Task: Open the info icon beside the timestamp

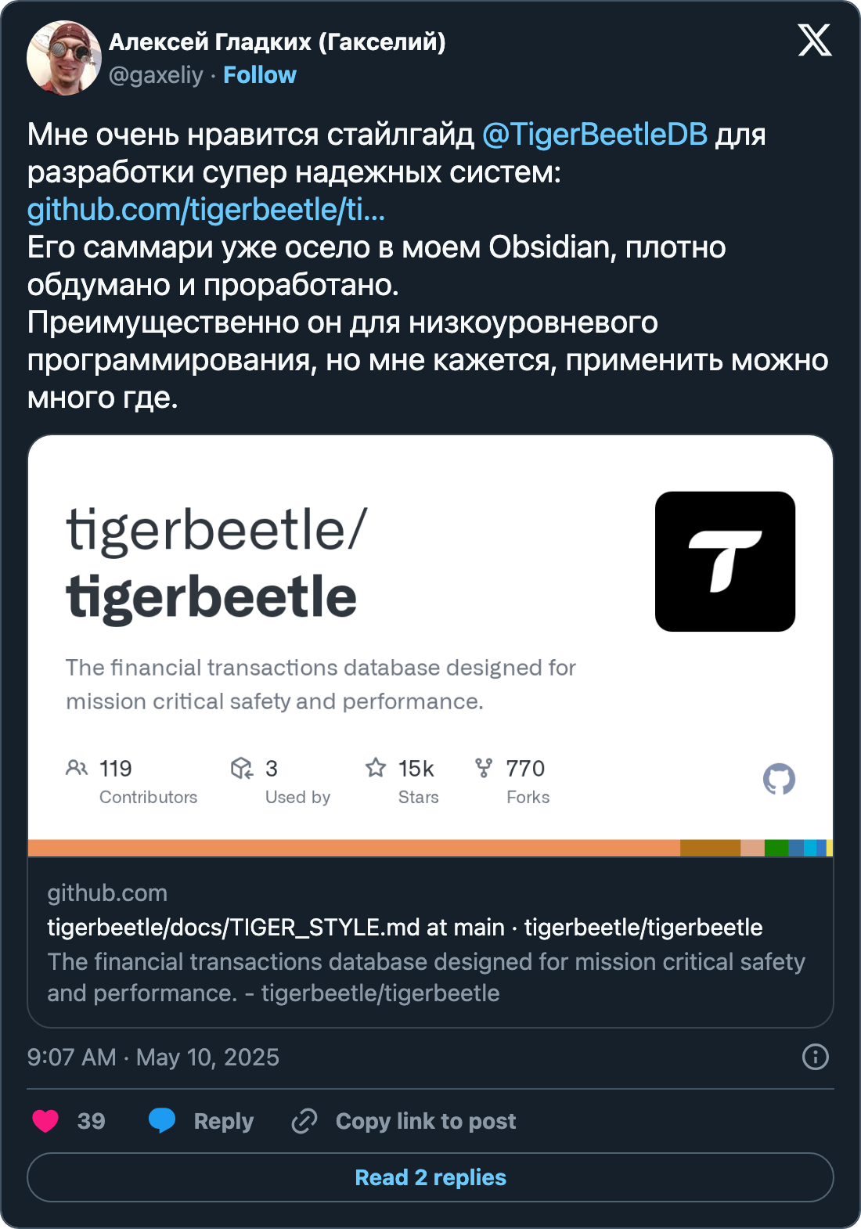Action: click(814, 1056)
